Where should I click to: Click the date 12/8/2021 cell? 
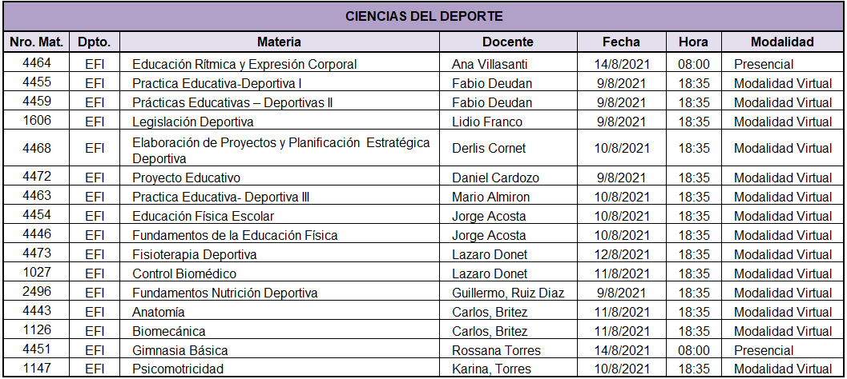(621, 254)
